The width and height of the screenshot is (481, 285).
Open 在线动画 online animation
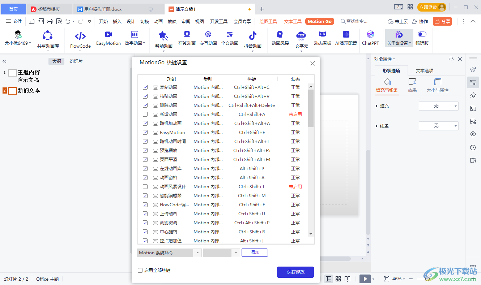[x=187, y=38]
